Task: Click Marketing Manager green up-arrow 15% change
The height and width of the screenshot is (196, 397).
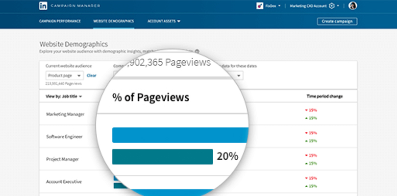Action: 311,118
